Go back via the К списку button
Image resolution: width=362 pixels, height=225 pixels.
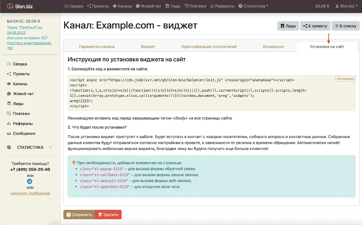coord(346,26)
